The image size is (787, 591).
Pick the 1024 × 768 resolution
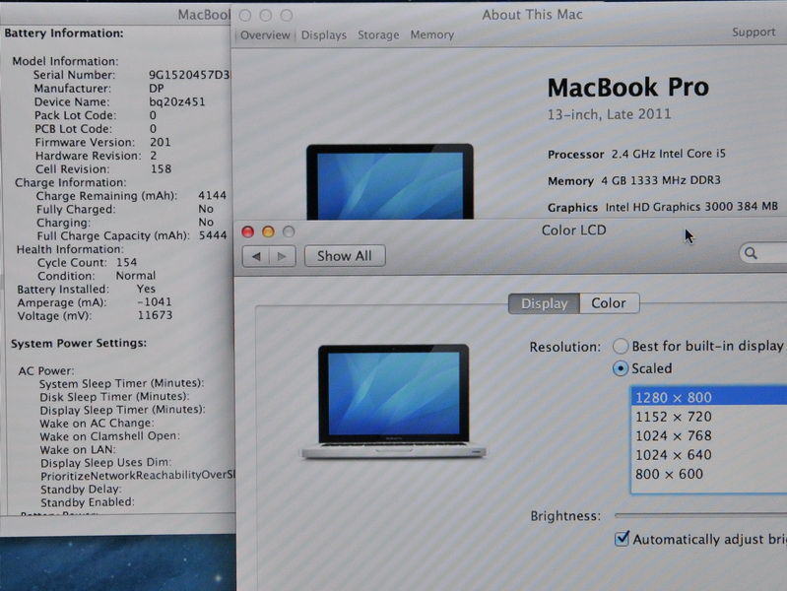click(674, 435)
